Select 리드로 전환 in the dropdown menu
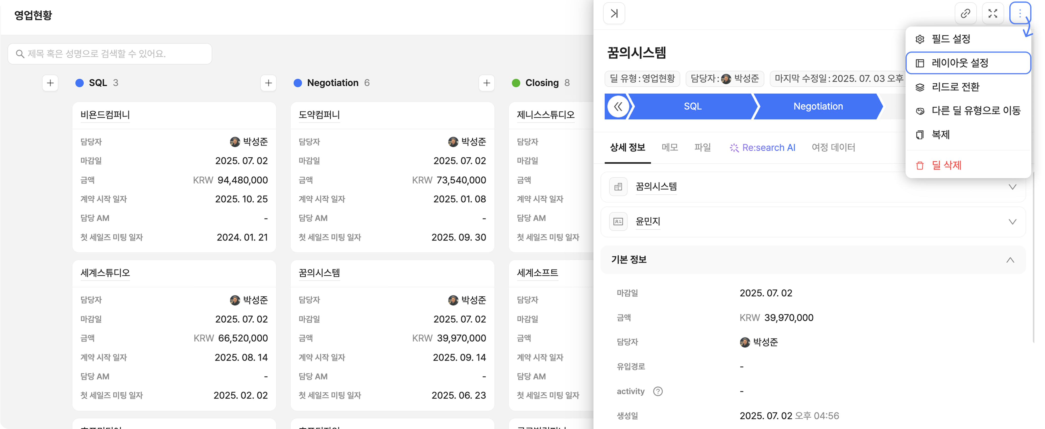 pos(955,87)
